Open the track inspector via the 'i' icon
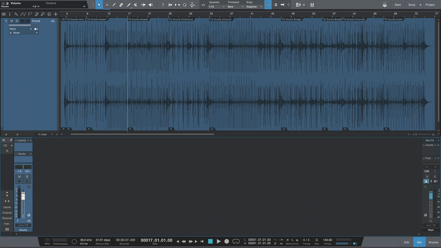Image resolution: width=441 pixels, height=248 pixels. point(10,14)
